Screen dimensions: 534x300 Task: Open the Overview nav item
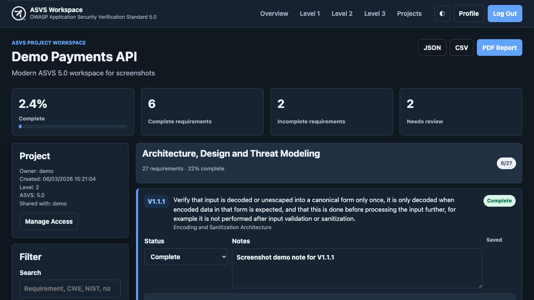(274, 13)
